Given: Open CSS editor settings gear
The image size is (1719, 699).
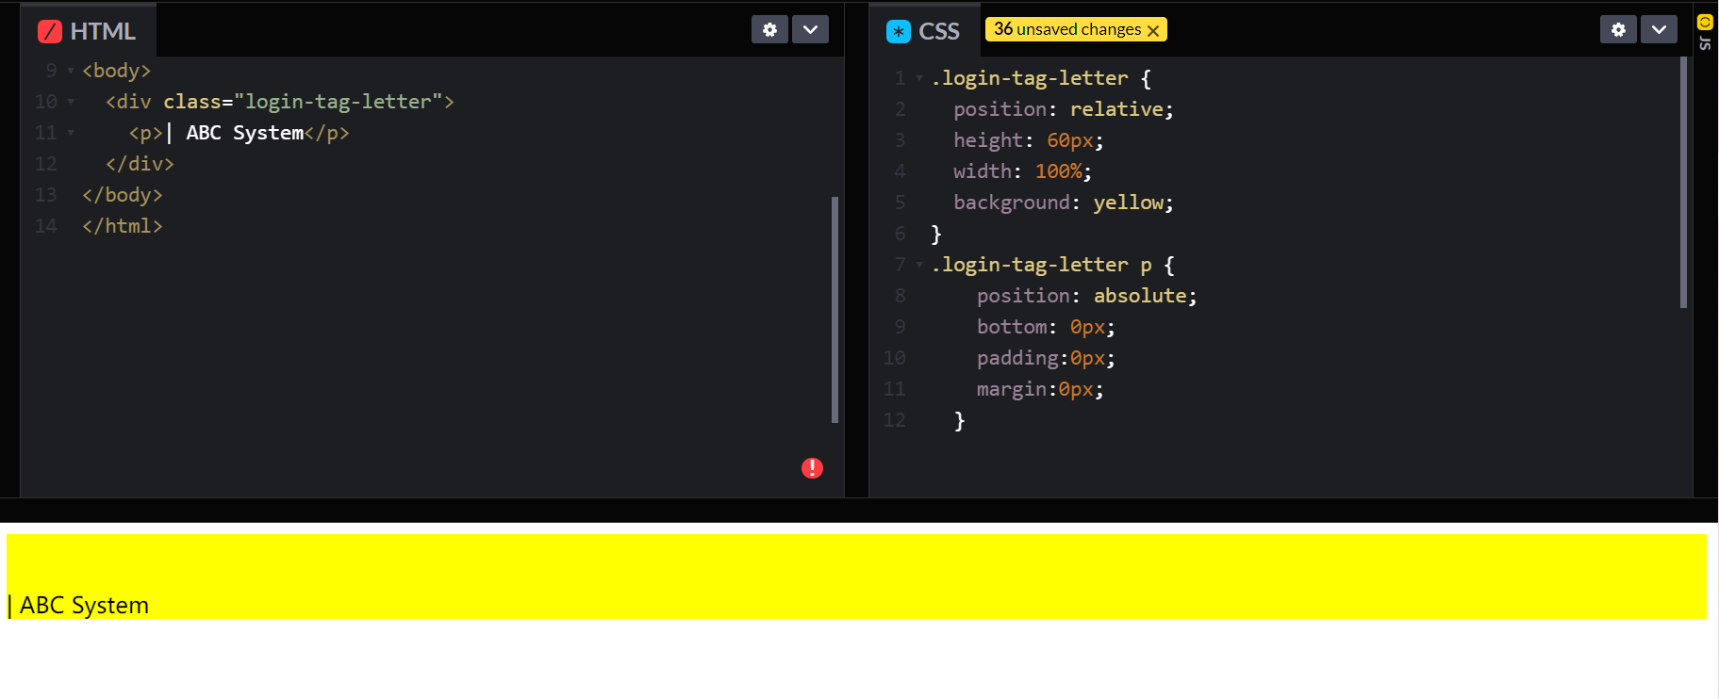Looking at the screenshot, I should click(x=1618, y=29).
